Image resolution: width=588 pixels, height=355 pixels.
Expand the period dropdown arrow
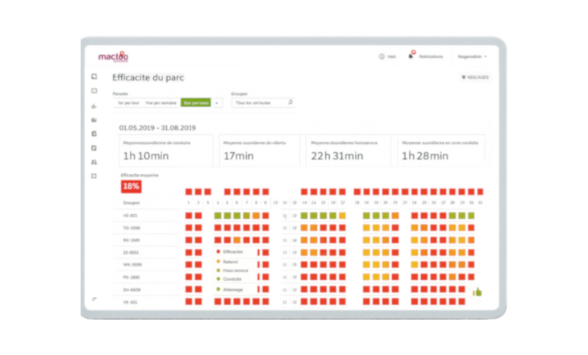[x=217, y=103]
